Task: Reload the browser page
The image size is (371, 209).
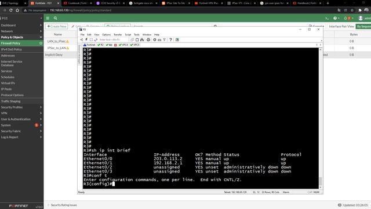Action: pos(11,10)
